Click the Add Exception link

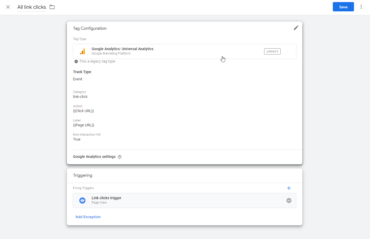point(88,217)
